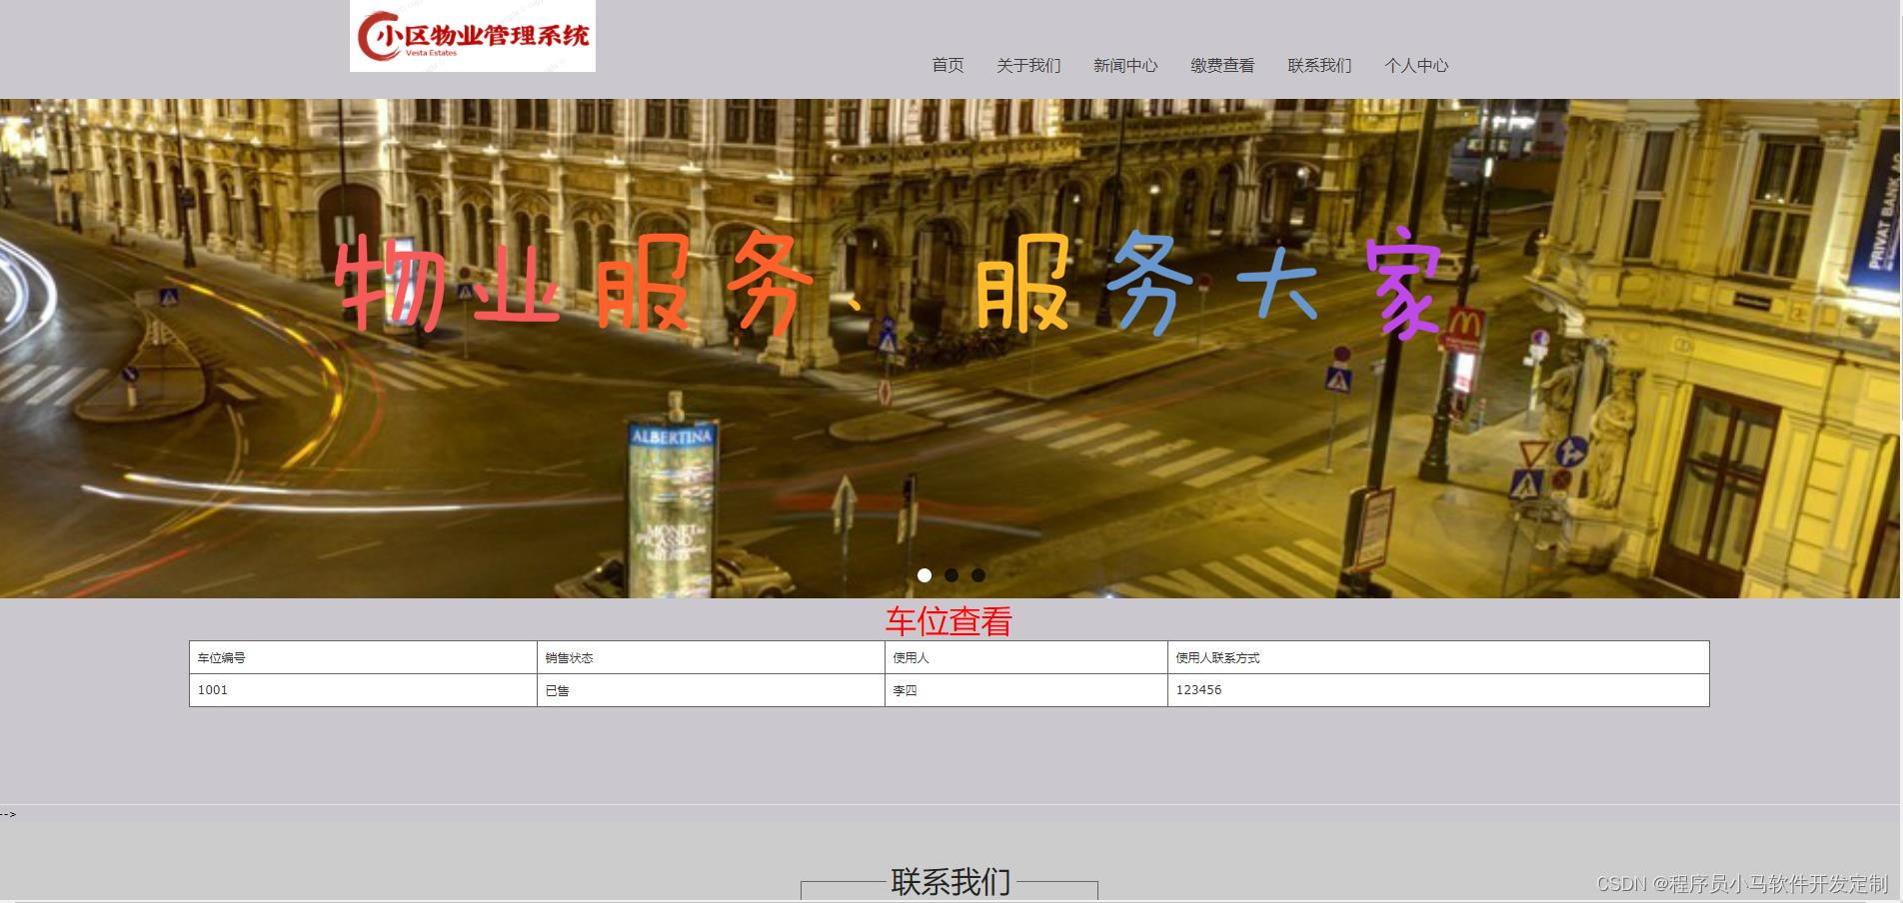Open the 个人中心 navigation item
The height and width of the screenshot is (903, 1903).
tap(1417, 66)
